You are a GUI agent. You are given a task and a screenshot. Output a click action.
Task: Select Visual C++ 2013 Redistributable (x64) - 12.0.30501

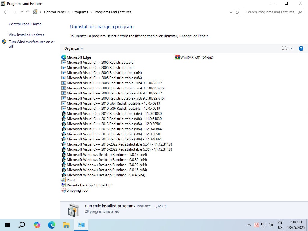pos(112,124)
